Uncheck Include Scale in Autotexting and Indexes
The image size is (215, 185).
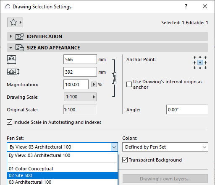[9, 122]
